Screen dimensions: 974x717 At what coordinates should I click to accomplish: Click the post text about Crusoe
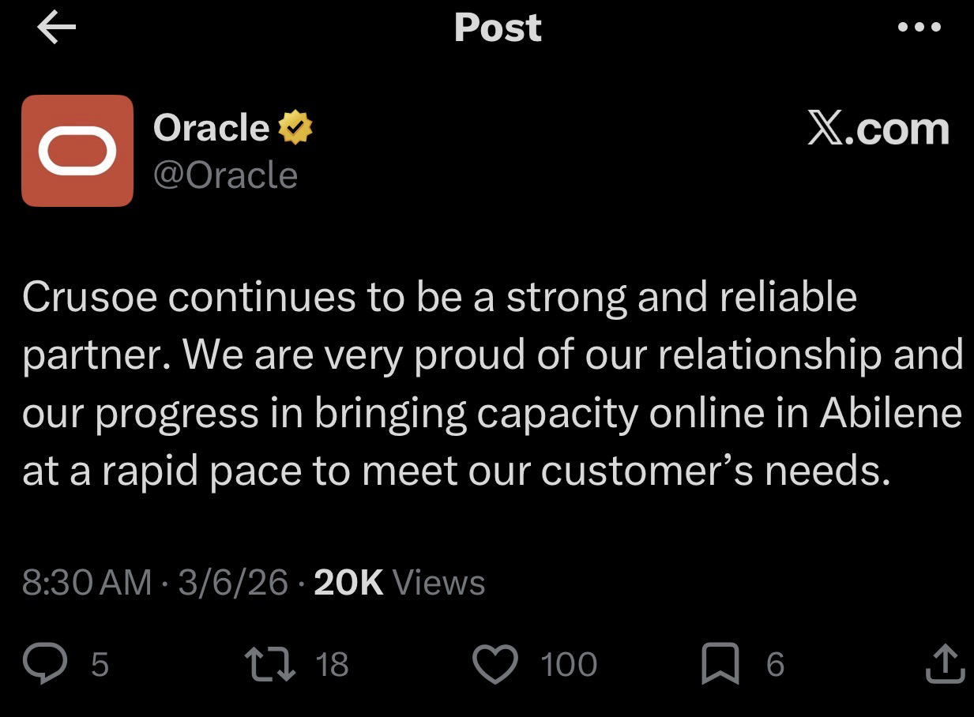click(x=490, y=383)
